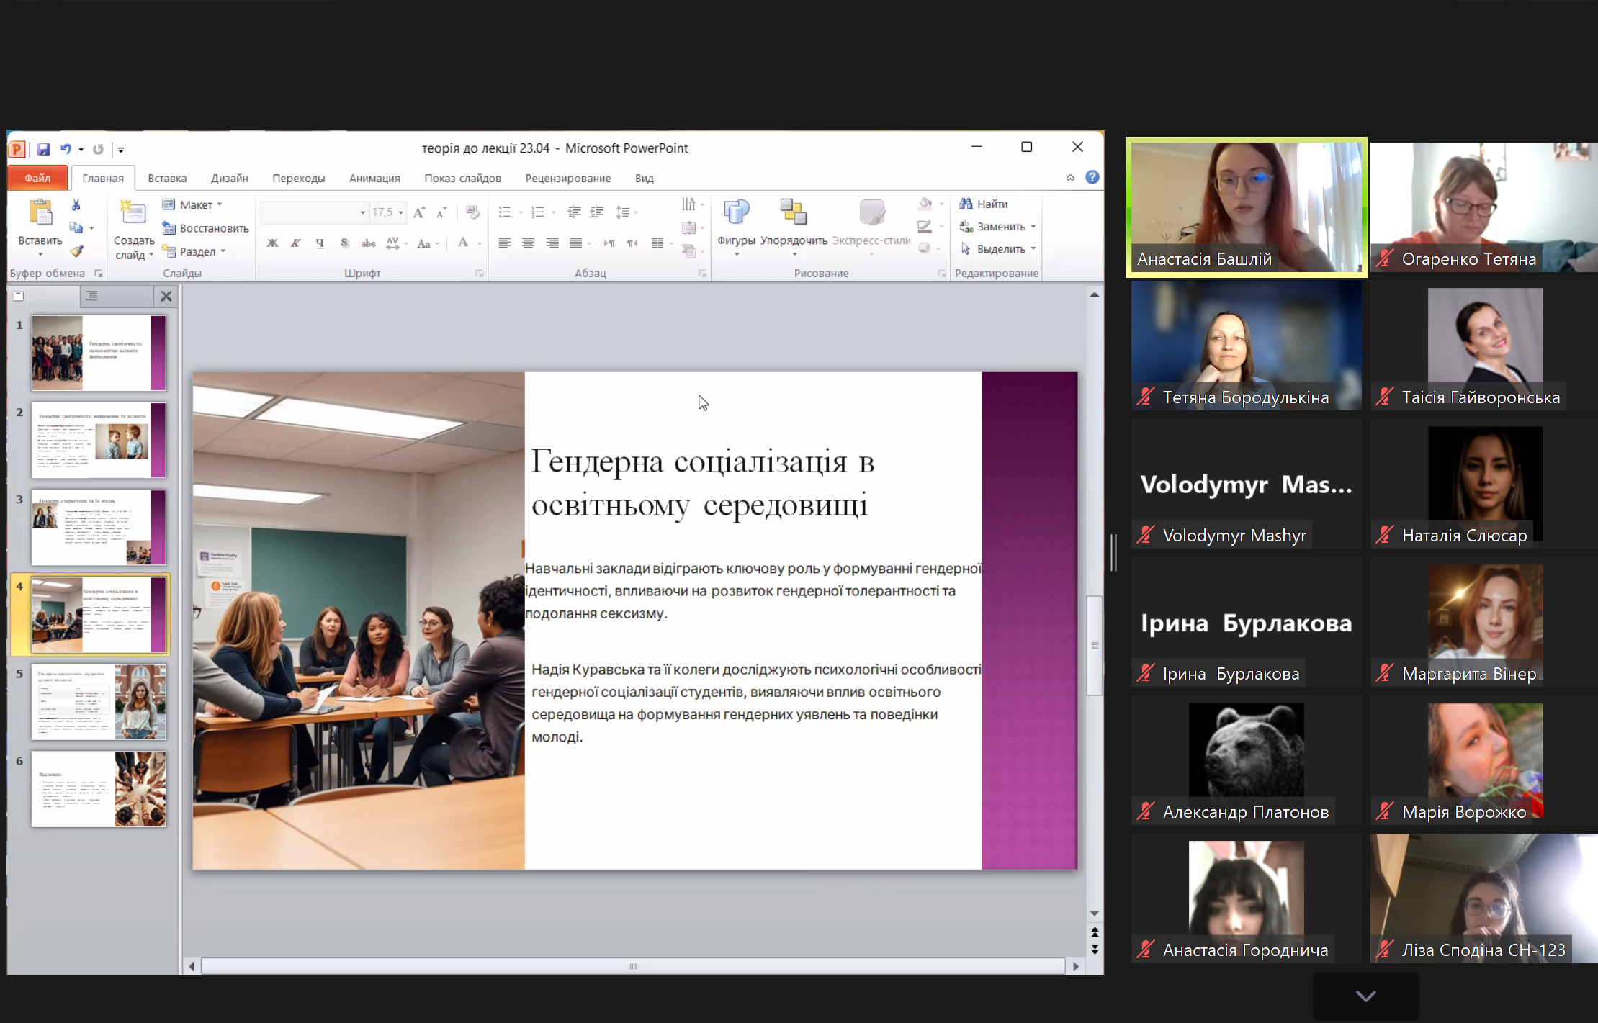
Task: Click the Cut scissors icon
Action: (x=76, y=205)
